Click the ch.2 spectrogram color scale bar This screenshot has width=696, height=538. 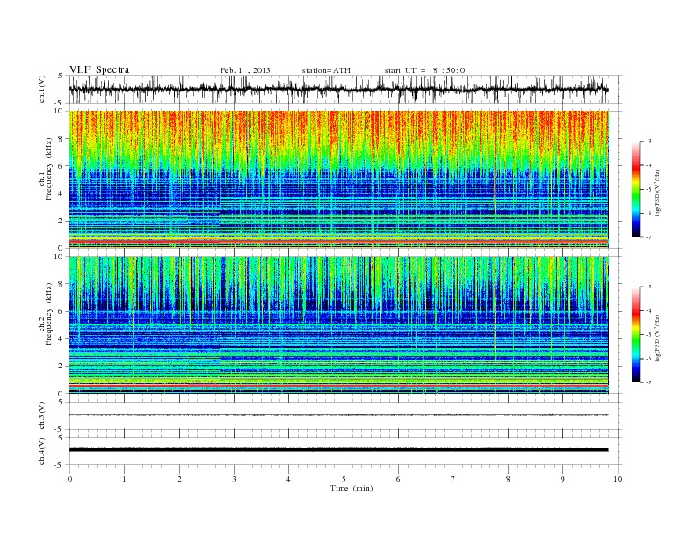tap(635, 334)
